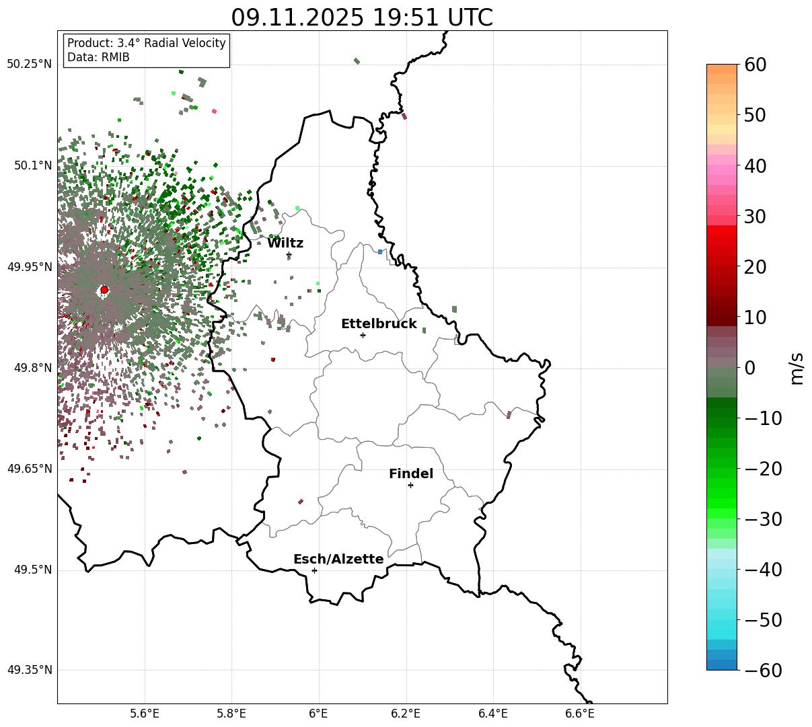Click the 49.65°N latitude label
Screen dimensions: 812x727
click(29, 469)
